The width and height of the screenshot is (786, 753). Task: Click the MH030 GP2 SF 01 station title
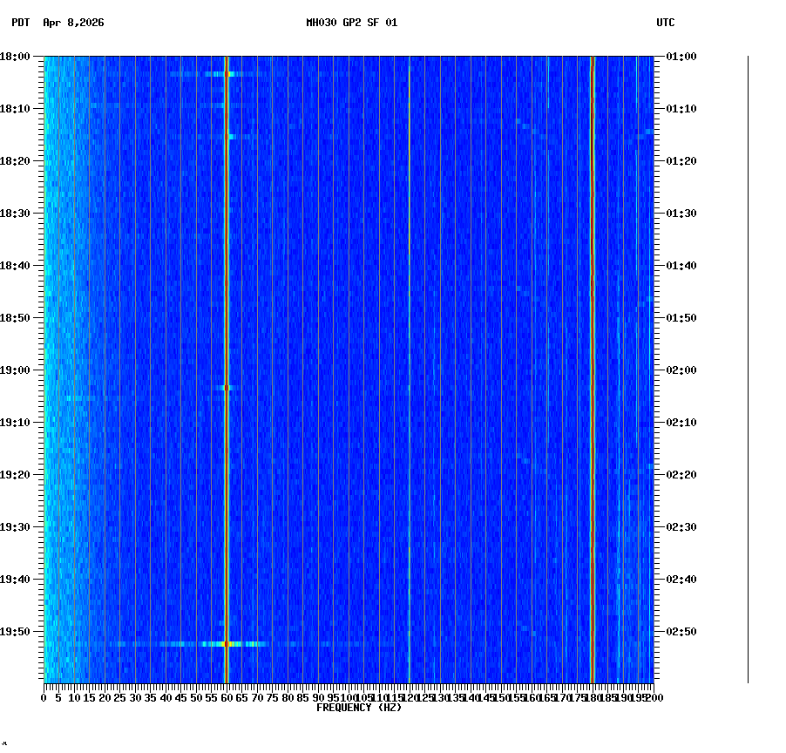point(351,24)
